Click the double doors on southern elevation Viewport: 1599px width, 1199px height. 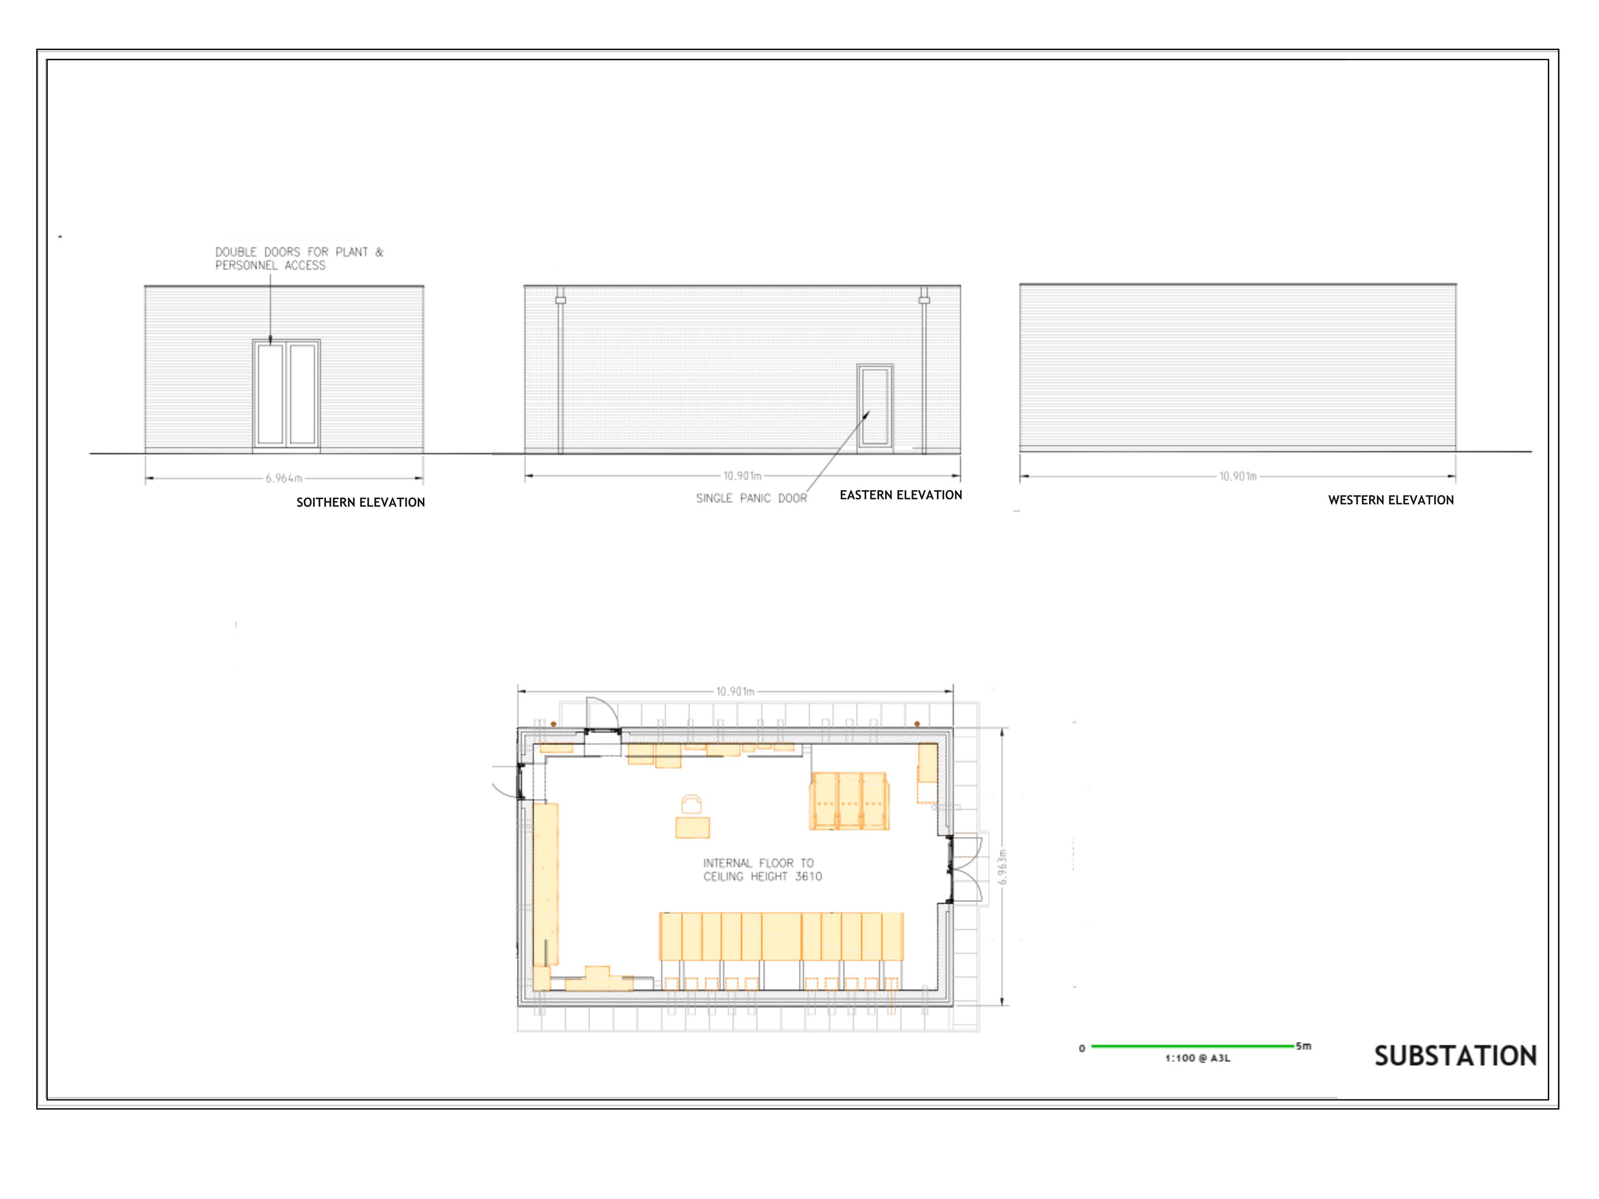[x=286, y=396]
